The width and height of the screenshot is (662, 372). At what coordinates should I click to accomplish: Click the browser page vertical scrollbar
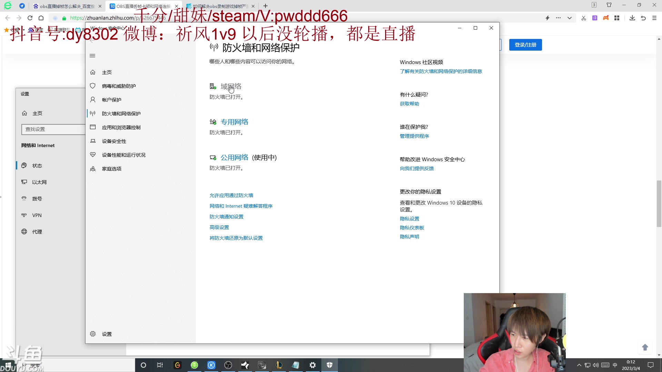tap(659, 204)
